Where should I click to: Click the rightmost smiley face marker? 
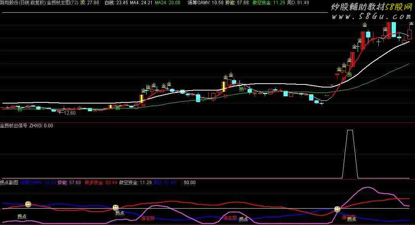[337, 209]
